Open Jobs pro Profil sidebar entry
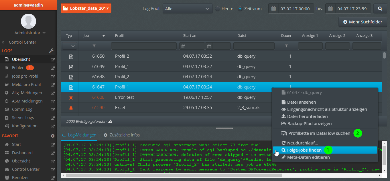This screenshot has width=390, height=181. point(25,76)
